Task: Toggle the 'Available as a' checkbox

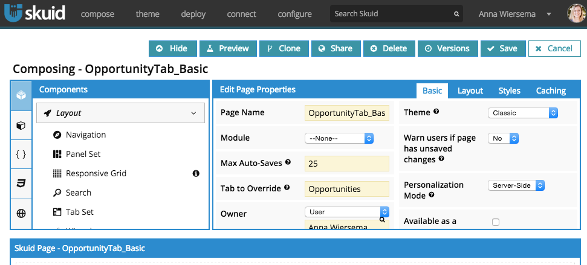Action: [x=496, y=222]
